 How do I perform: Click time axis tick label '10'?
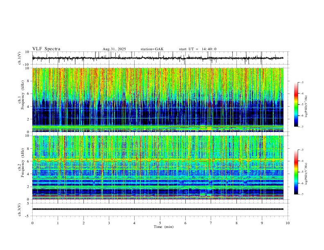[288, 223]
